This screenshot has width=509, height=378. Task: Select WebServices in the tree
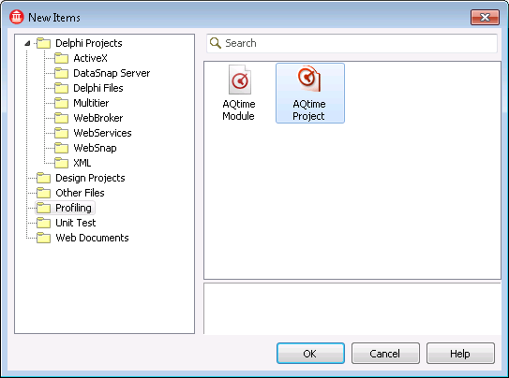pyautogui.click(x=102, y=133)
